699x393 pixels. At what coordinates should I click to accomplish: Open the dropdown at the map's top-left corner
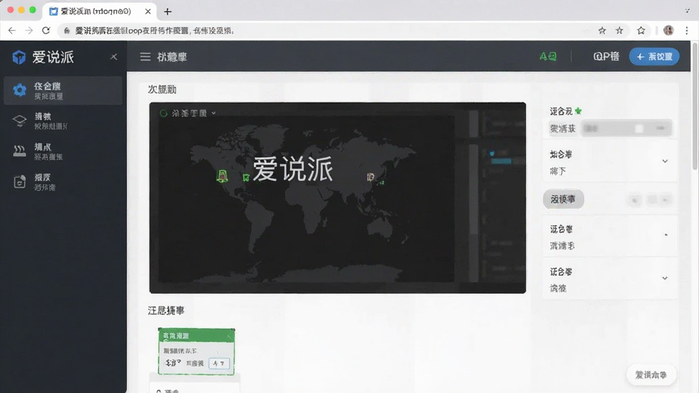[x=188, y=113]
